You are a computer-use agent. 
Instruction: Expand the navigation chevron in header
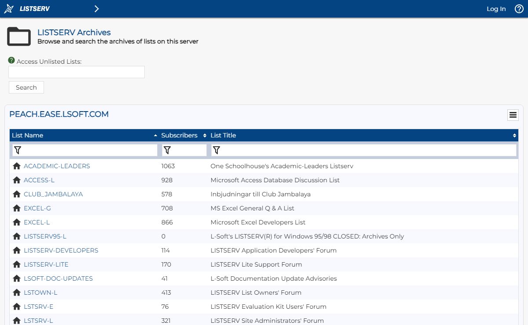click(97, 9)
